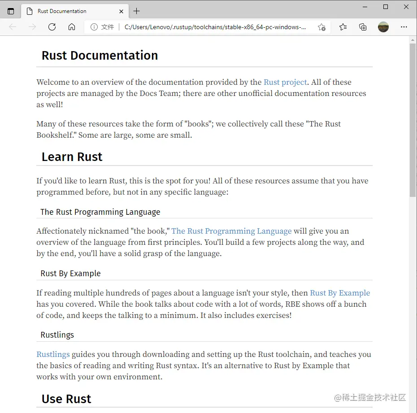Open the home page icon
Image resolution: width=417 pixels, height=413 pixels.
pos(72,27)
